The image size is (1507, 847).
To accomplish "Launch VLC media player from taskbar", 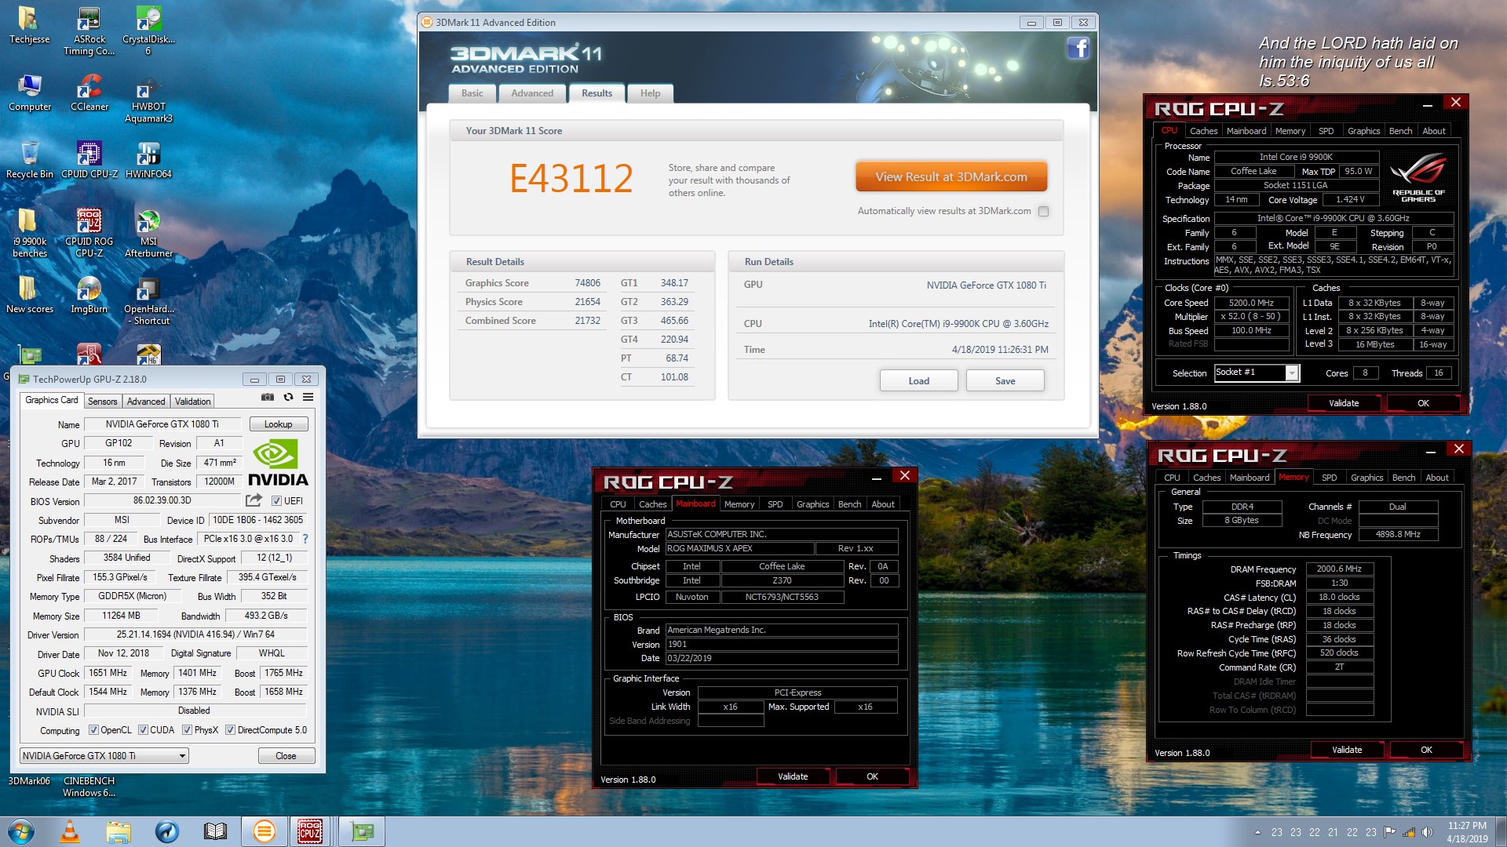I will click(70, 831).
